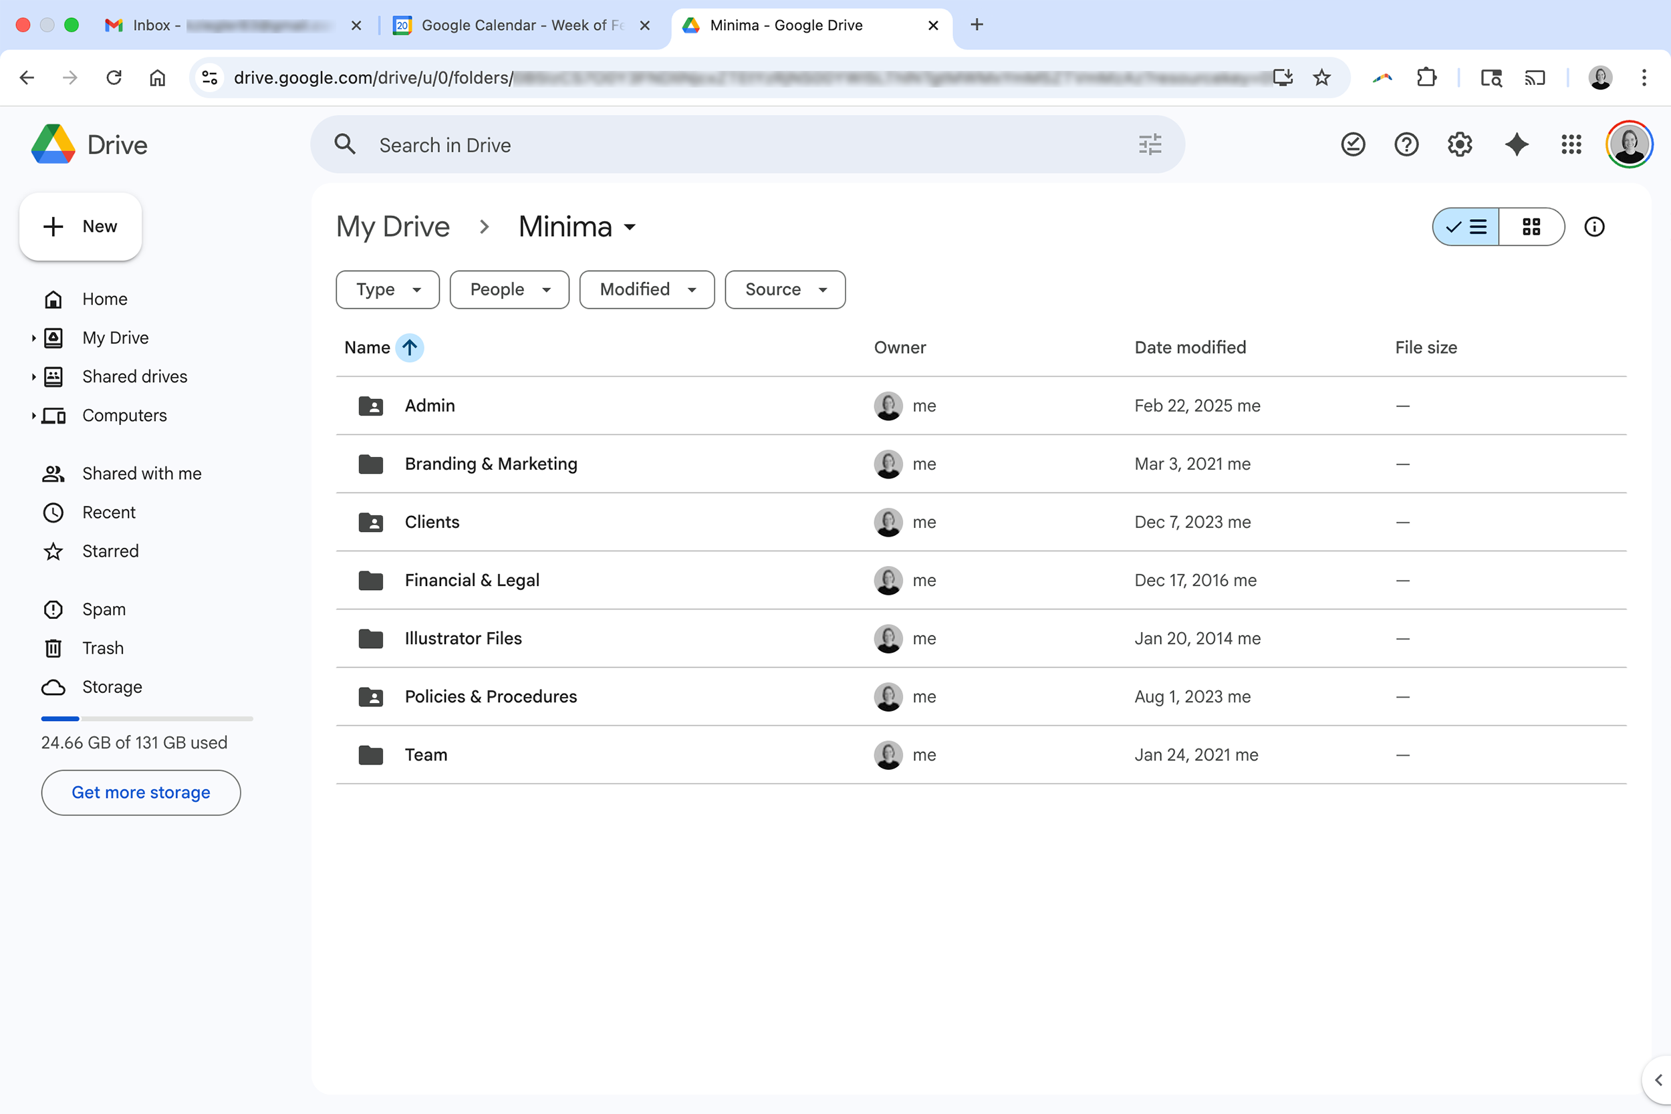Image resolution: width=1671 pixels, height=1114 pixels.
Task: Open the Modified filter dropdown
Action: click(x=646, y=289)
